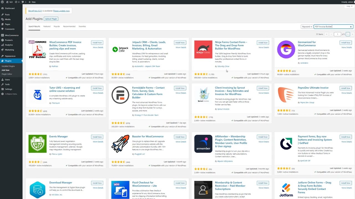
Task: Click the Saturday Drive author link
Action: coord(223,66)
